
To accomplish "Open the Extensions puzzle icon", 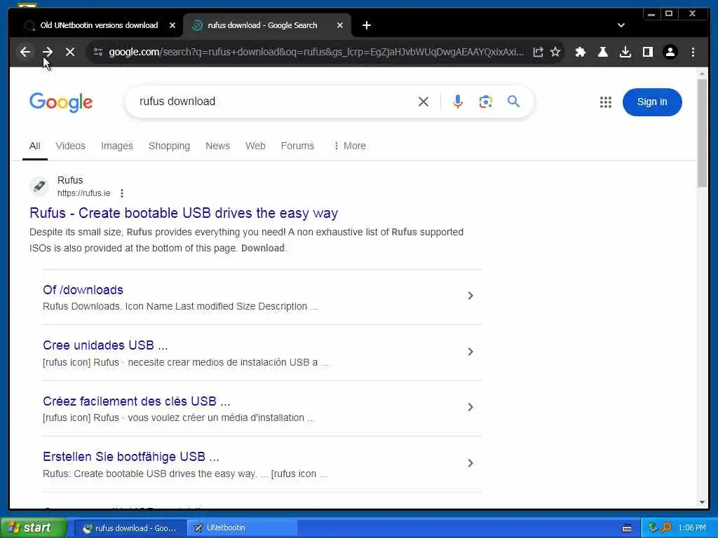I will [x=580, y=52].
